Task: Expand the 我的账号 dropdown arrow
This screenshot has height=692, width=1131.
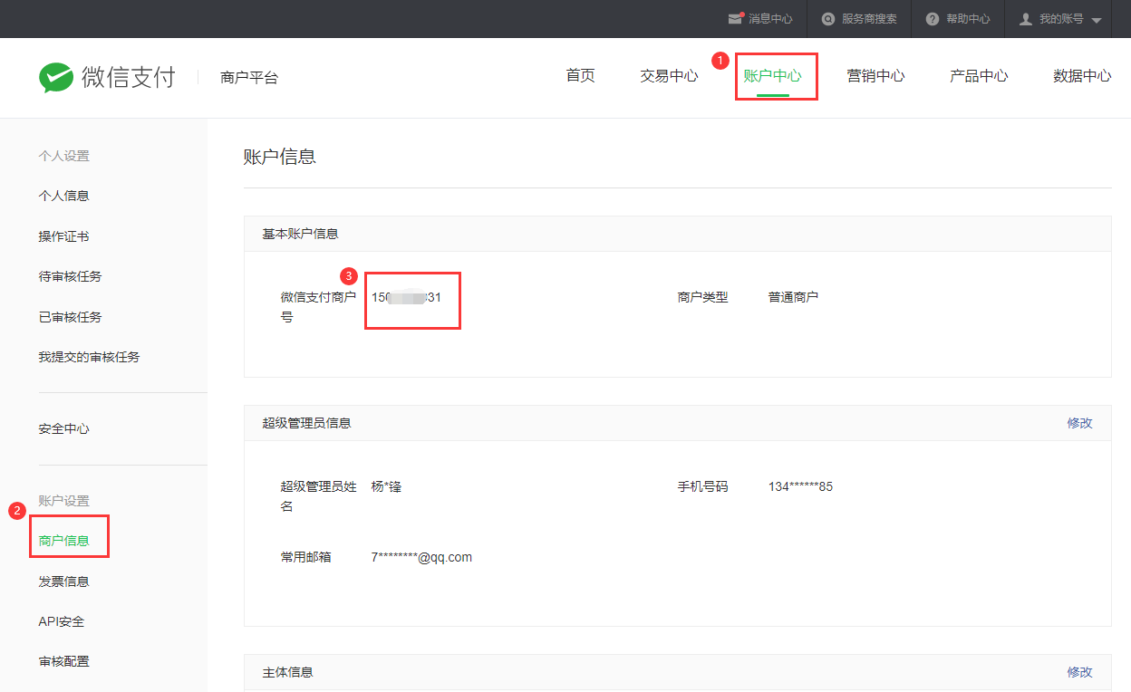Action: [1096, 20]
